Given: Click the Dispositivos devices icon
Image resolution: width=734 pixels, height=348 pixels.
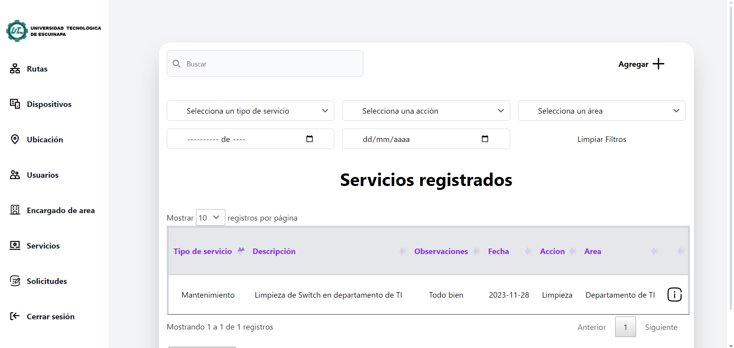Looking at the screenshot, I should (15, 104).
